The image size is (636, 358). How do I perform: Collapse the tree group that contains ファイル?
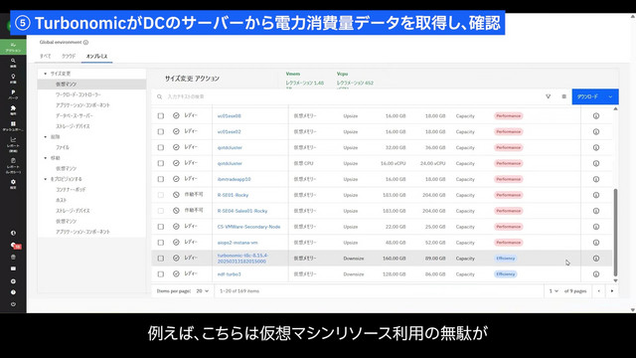(45, 137)
